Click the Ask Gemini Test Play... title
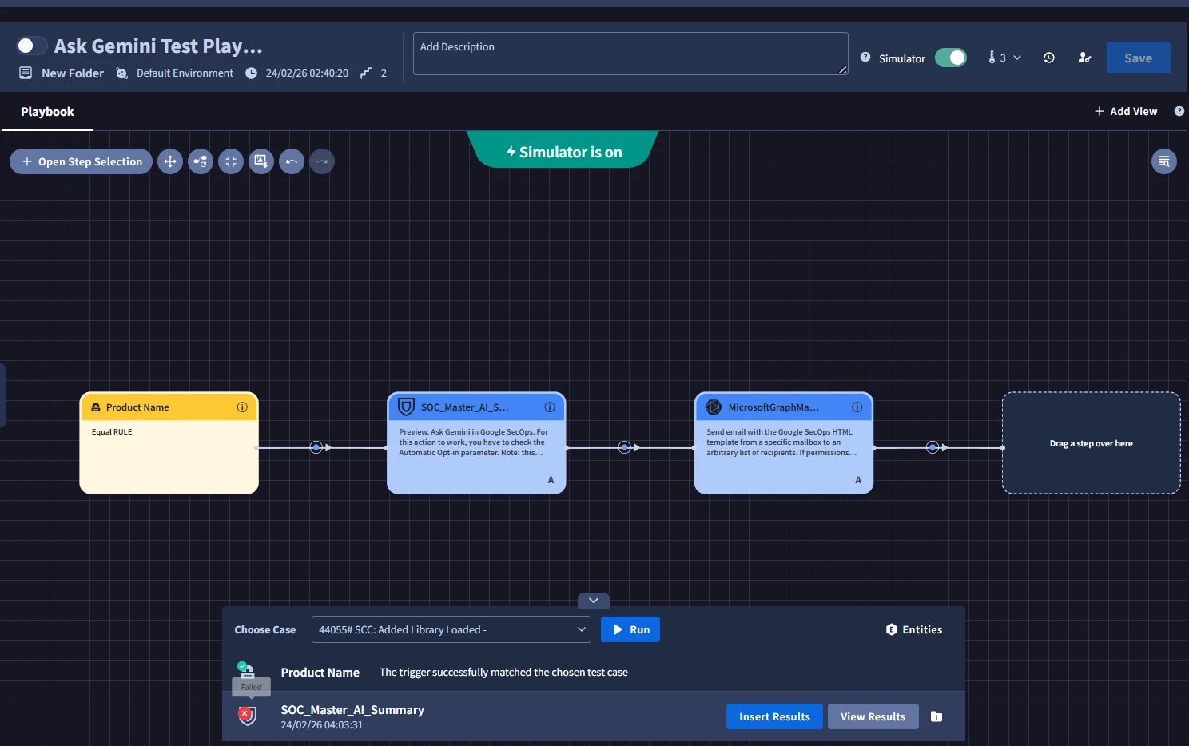Viewport: 1189px width, 746px height. (158, 46)
